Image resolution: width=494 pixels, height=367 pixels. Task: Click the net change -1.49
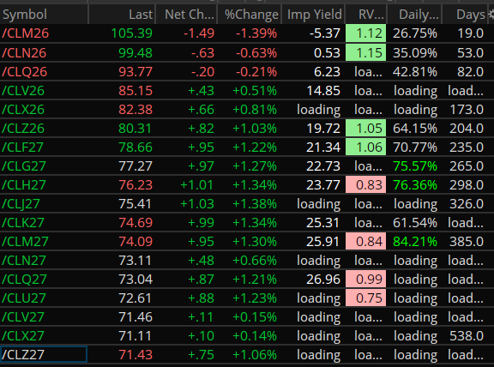199,33
